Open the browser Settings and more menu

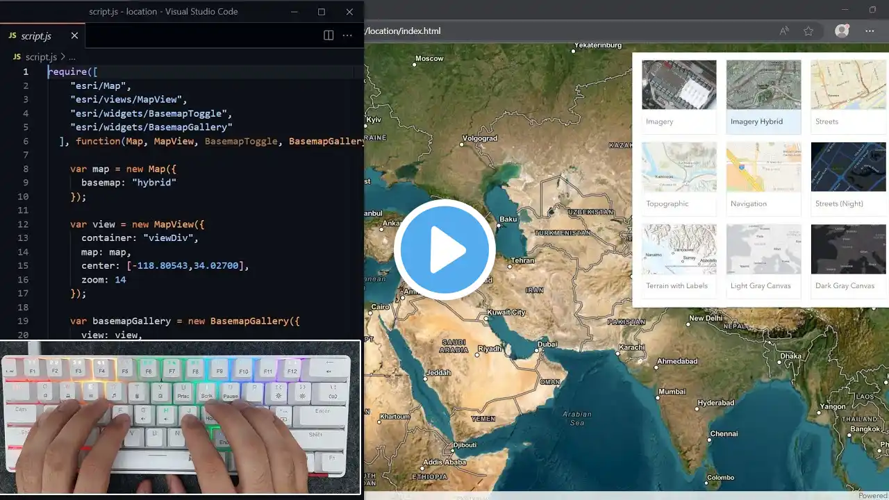(870, 31)
